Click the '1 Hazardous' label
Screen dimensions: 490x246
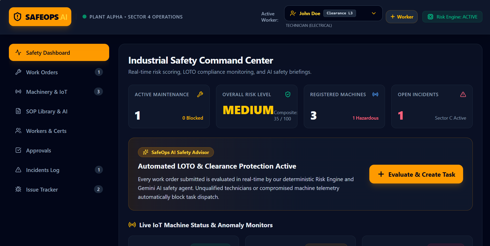point(365,118)
